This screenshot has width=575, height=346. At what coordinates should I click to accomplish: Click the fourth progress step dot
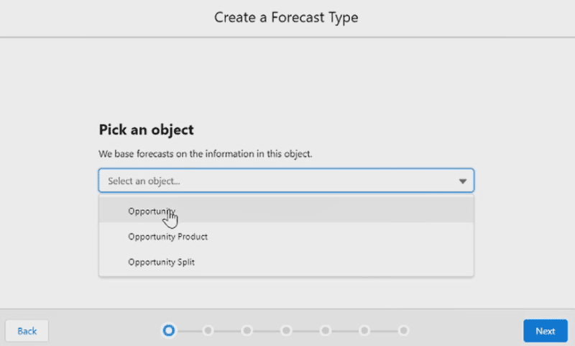click(x=286, y=331)
